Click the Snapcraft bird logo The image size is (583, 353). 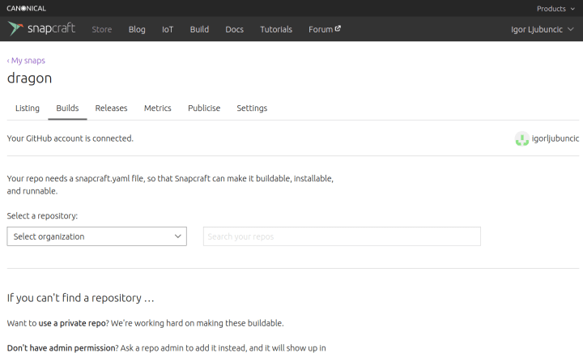[x=15, y=28]
